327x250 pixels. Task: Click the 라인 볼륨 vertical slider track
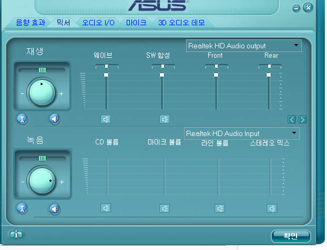point(218,176)
